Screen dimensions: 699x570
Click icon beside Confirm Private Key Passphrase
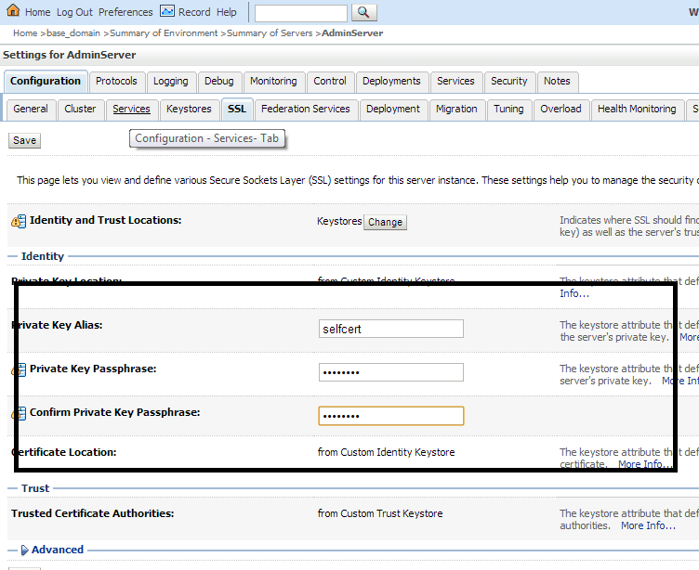pos(19,413)
